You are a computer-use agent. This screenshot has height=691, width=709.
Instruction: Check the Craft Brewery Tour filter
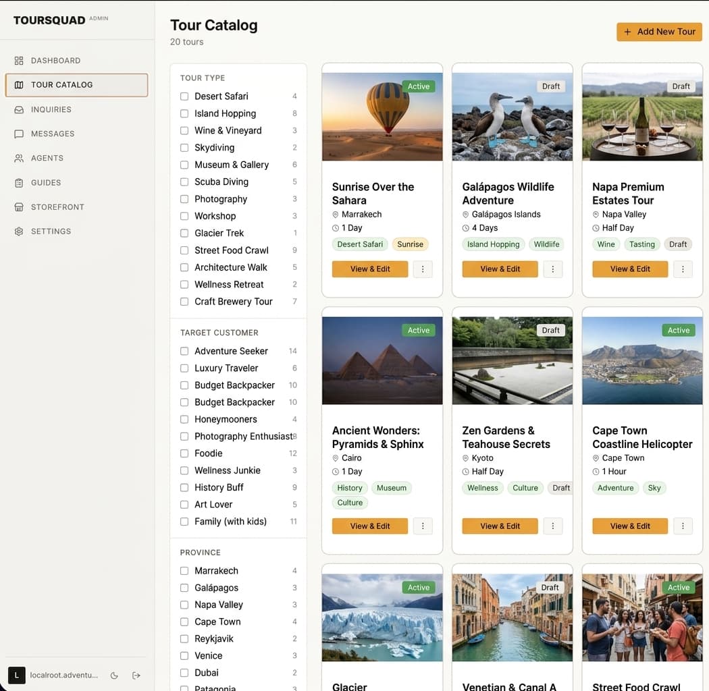coord(184,302)
